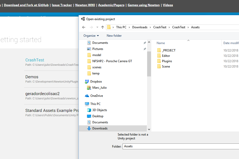
Task: Open the Organize dropdown menu
Action: point(91,36)
